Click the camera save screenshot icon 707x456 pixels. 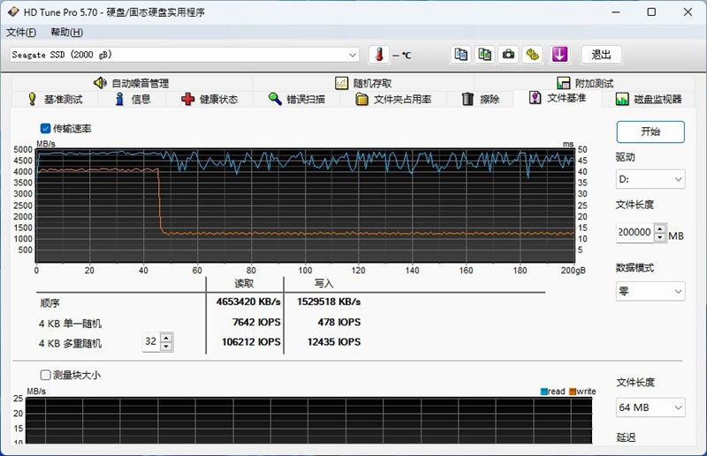point(508,55)
